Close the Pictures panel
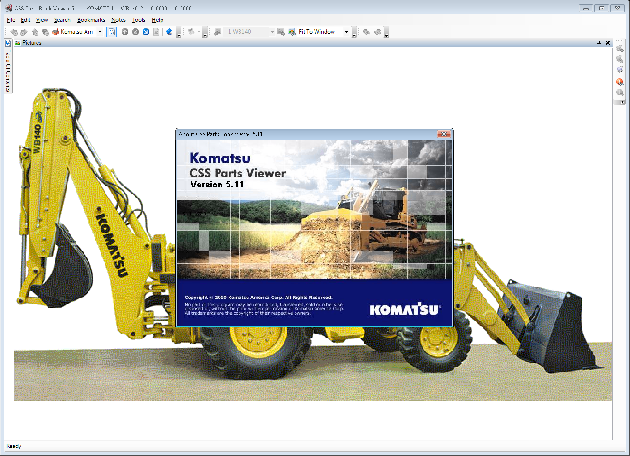Screen dimensions: 630x456 click(607, 43)
